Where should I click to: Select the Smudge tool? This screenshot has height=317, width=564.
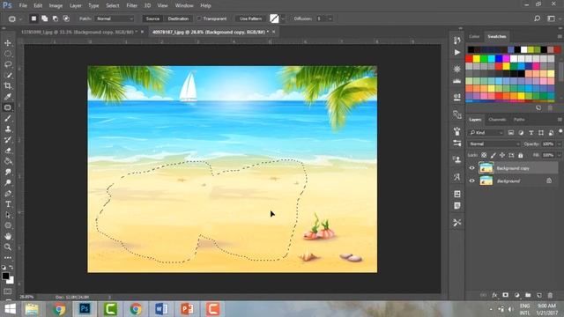(8, 172)
